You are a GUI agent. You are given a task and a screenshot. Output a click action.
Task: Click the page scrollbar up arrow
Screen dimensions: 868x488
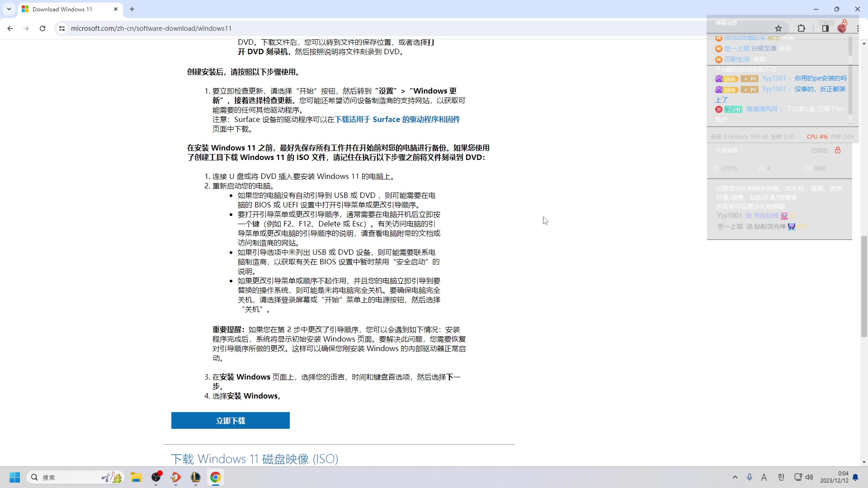[x=864, y=43]
